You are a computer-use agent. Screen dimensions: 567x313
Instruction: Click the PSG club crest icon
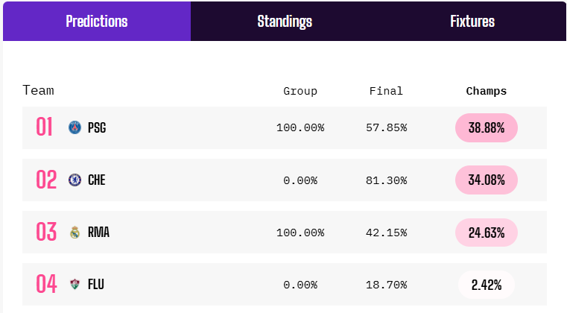[x=75, y=127]
